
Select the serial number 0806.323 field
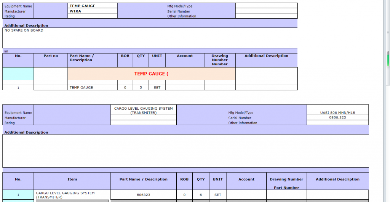[x=337, y=118]
